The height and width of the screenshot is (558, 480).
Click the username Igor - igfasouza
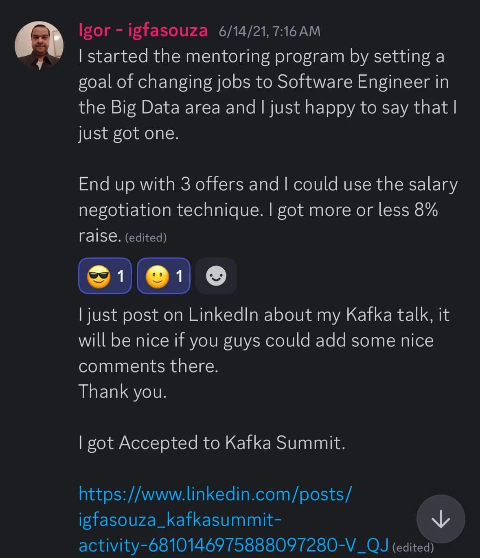click(143, 31)
